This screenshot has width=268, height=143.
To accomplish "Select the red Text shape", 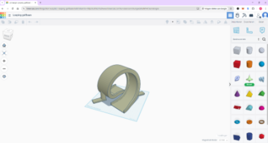I will (237, 107).
